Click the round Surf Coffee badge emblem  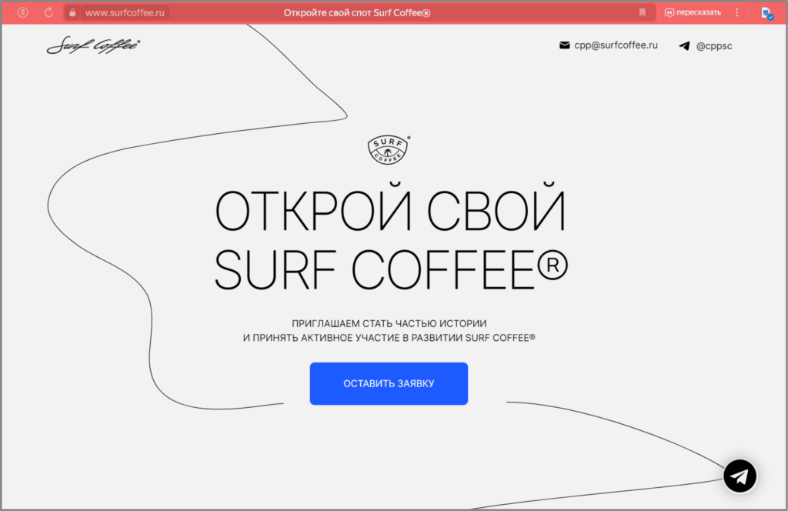coord(389,150)
